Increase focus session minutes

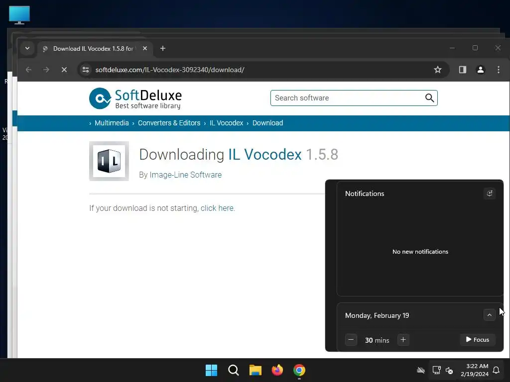coord(403,340)
